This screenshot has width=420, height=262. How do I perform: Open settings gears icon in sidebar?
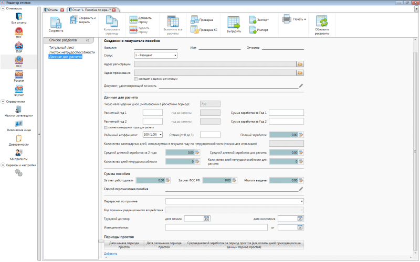18,173
